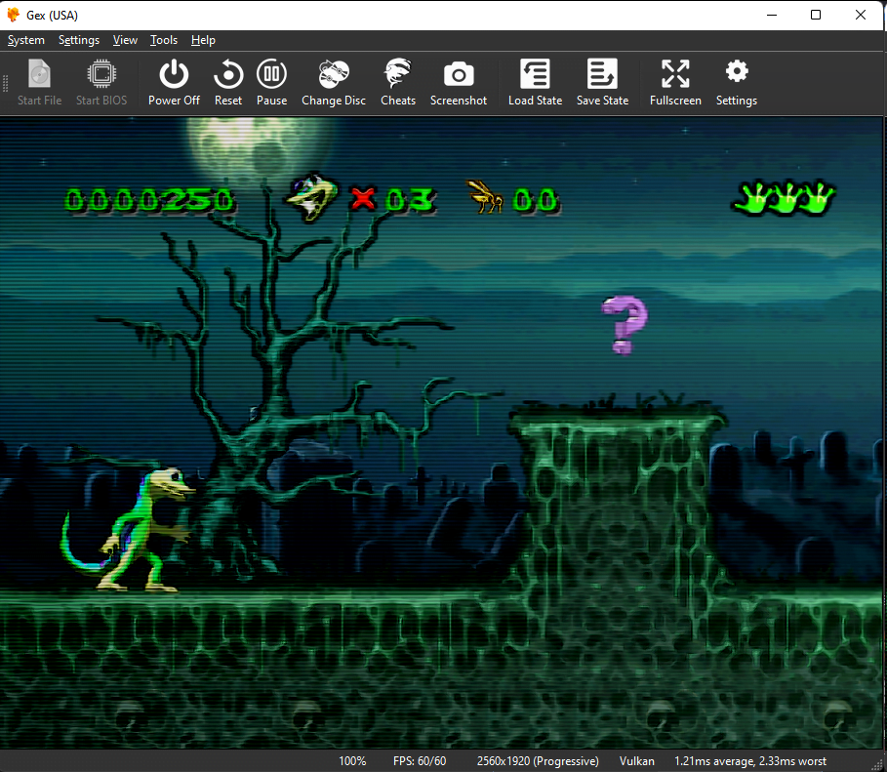This screenshot has width=887, height=772.
Task: Click the Vulkan renderer label
Action: (x=636, y=761)
